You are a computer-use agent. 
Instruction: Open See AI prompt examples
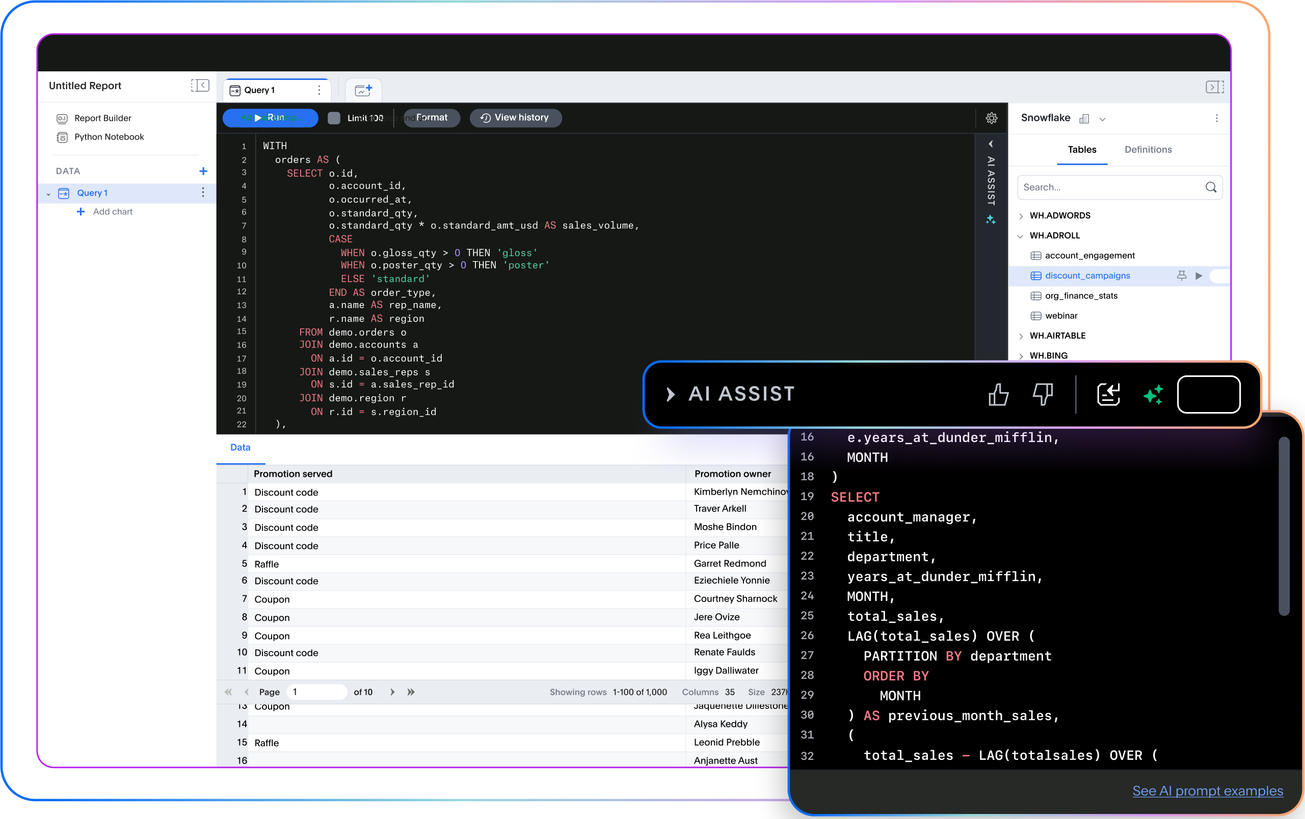click(x=1208, y=791)
